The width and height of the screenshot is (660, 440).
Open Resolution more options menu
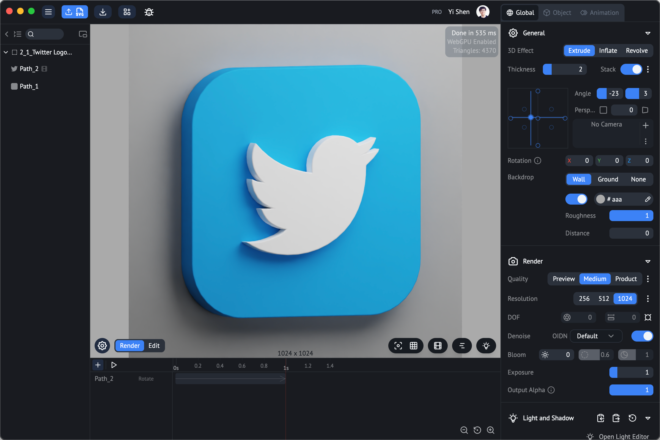click(648, 299)
